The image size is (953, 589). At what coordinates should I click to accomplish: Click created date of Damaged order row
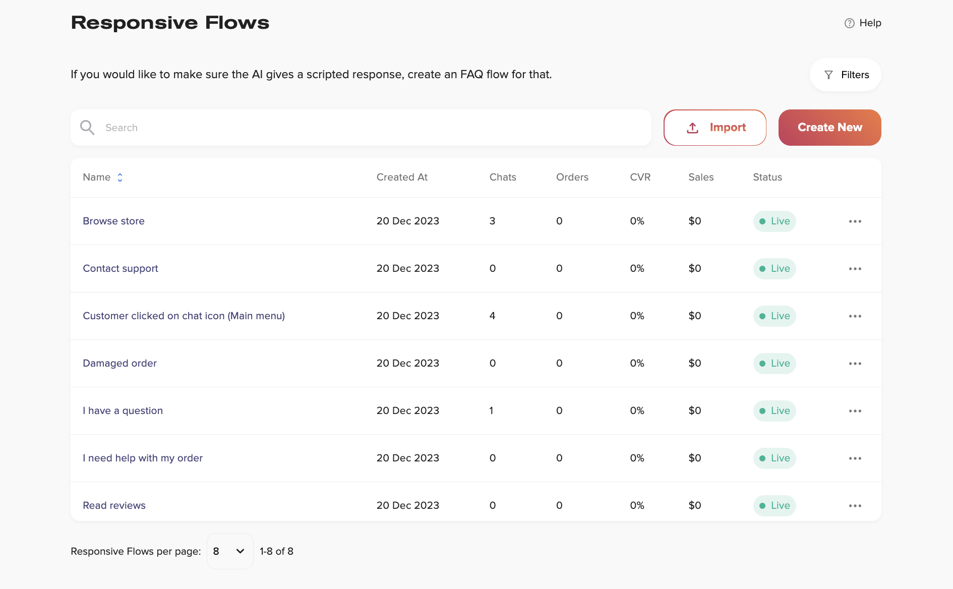408,363
